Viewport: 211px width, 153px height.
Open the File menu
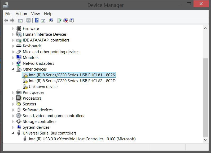[x=8, y=14]
